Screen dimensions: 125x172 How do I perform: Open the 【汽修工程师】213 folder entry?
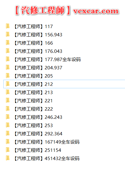point(34,93)
